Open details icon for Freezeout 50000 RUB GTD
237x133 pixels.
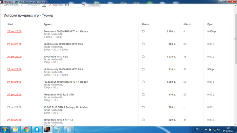click(143, 31)
